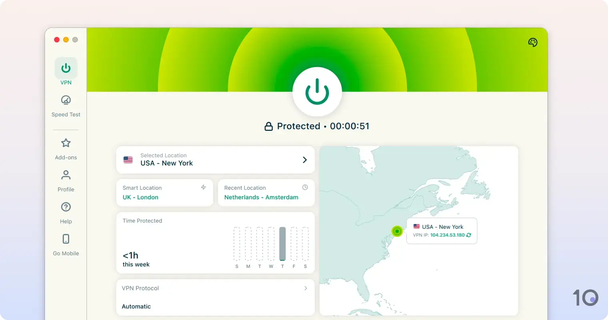Select UK - London smart location
This screenshot has width=608, height=320.
click(140, 197)
